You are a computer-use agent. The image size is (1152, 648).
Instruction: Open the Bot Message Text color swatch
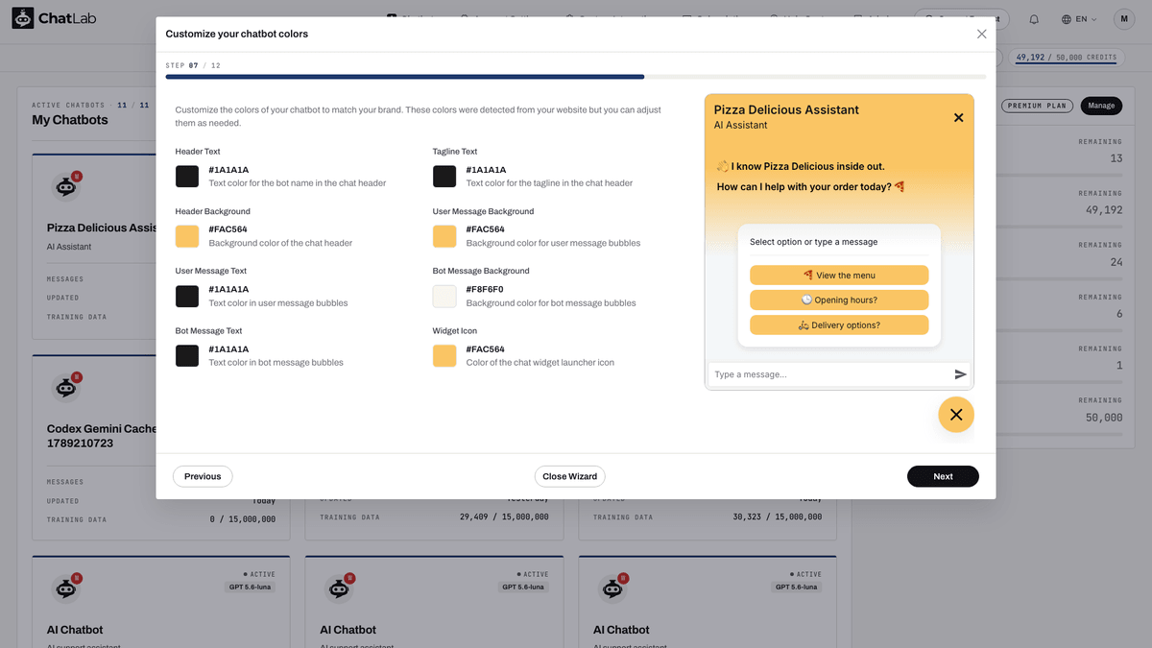tap(187, 356)
